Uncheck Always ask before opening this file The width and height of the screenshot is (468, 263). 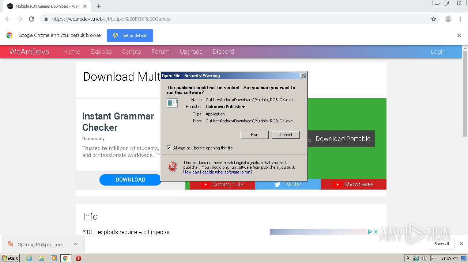(169, 148)
